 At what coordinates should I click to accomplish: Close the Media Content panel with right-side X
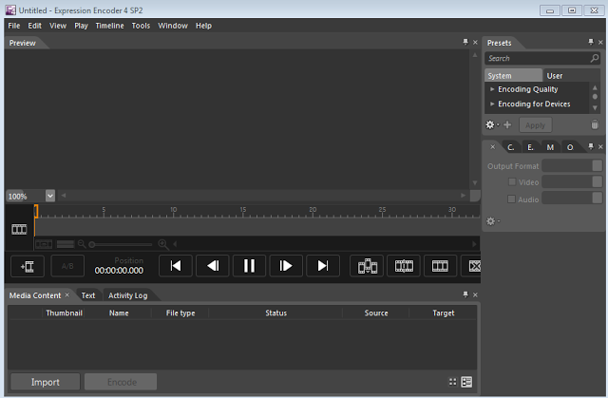[x=475, y=294]
